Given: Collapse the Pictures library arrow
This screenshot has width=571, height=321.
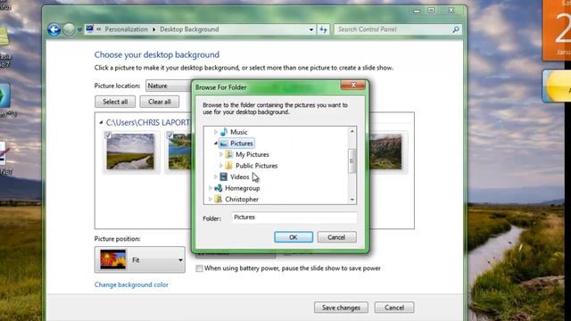Looking at the screenshot, I should click(x=215, y=144).
